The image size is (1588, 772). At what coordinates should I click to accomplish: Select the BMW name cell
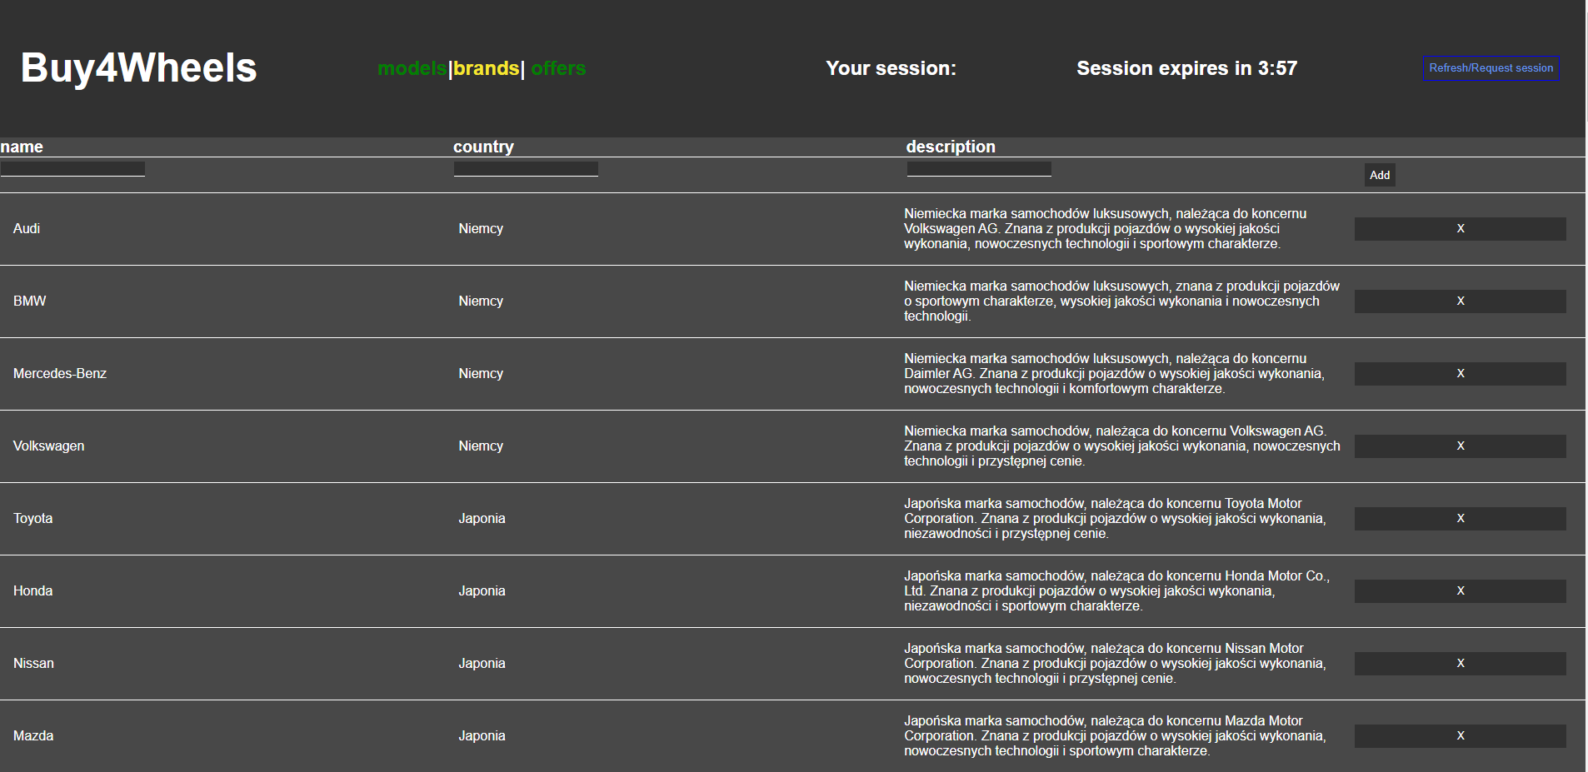tap(30, 301)
